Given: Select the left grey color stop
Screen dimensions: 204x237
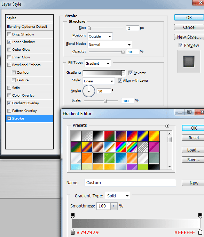Looking at the screenshot, I should pyautogui.click(x=72, y=231).
